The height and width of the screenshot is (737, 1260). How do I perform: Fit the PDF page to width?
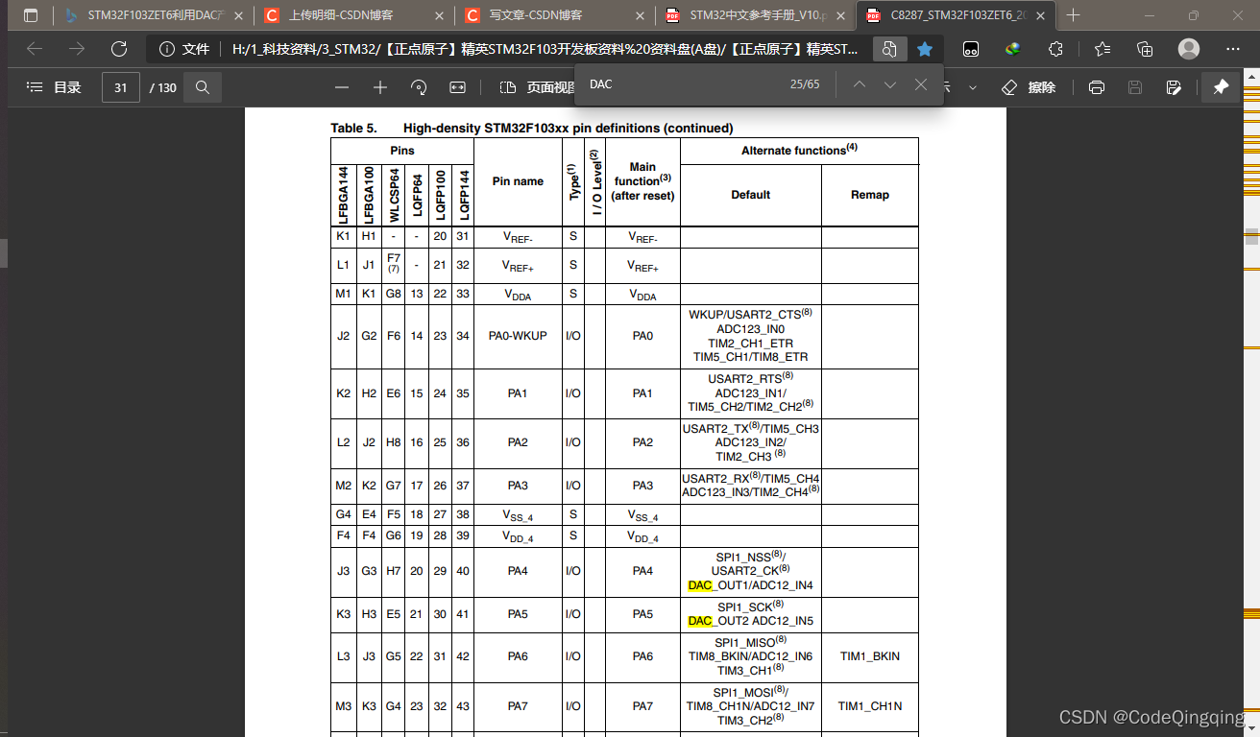coord(457,87)
